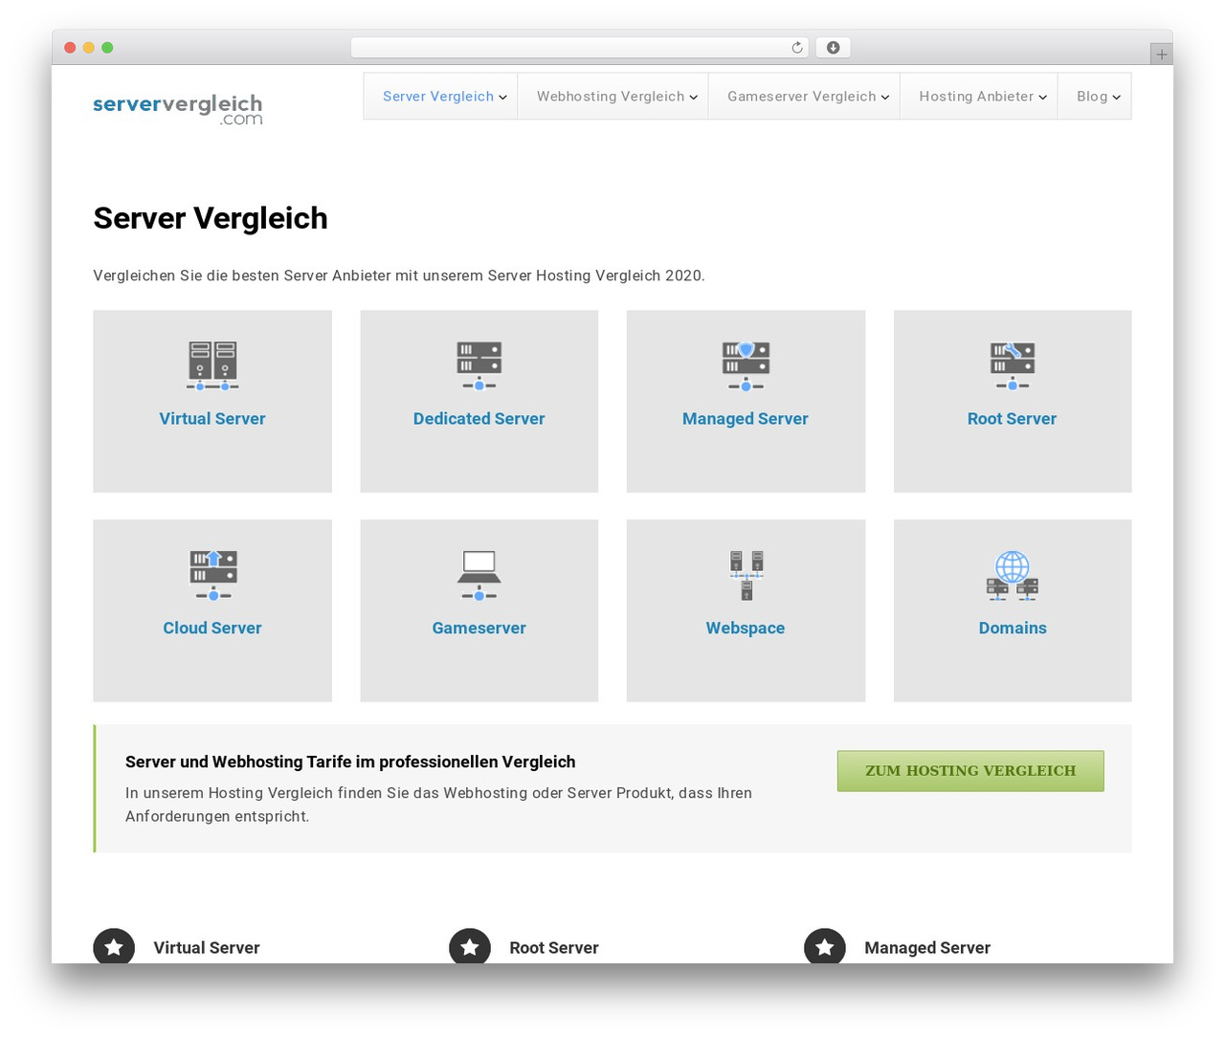Expand the Blog menu chevron

point(1116,98)
